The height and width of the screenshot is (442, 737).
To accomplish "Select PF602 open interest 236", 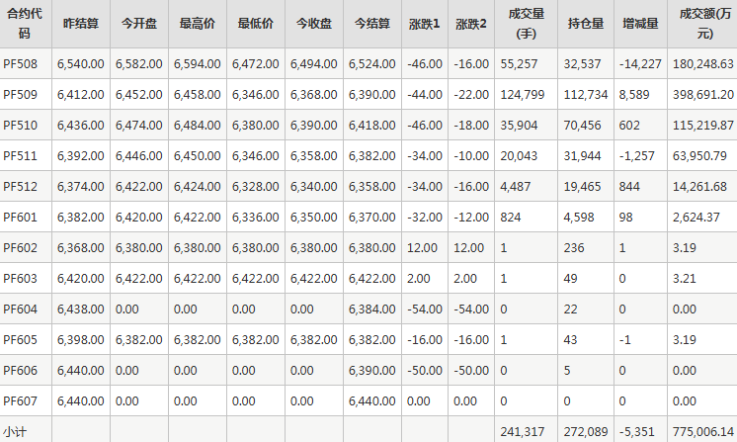I will point(574,248).
